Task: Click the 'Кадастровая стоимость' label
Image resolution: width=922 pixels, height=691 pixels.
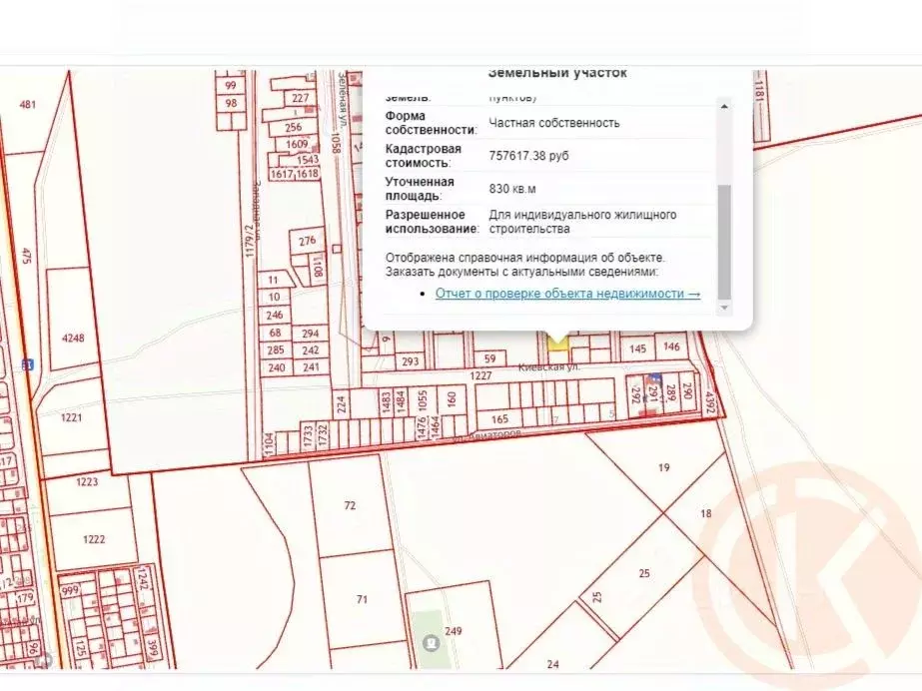Action: click(423, 156)
